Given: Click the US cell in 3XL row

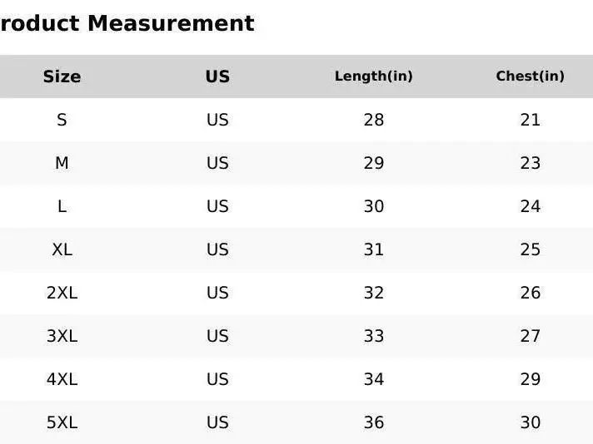Looking at the screenshot, I should 217,336.
